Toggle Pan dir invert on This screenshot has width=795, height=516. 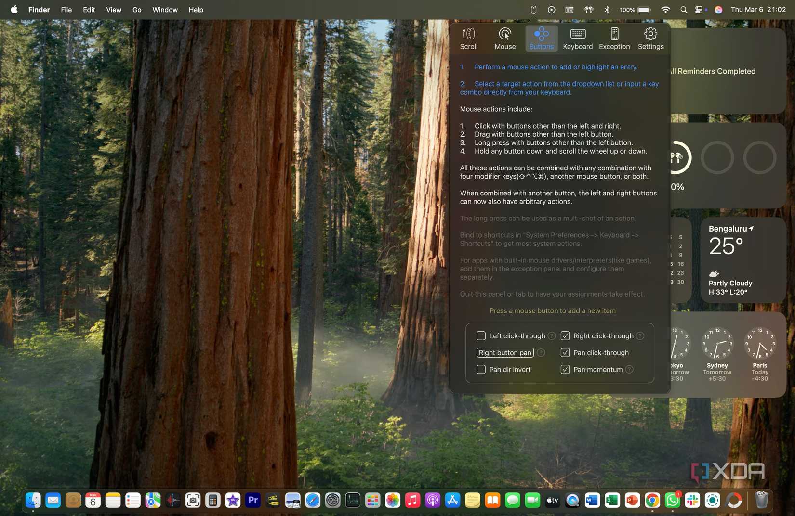coord(480,369)
